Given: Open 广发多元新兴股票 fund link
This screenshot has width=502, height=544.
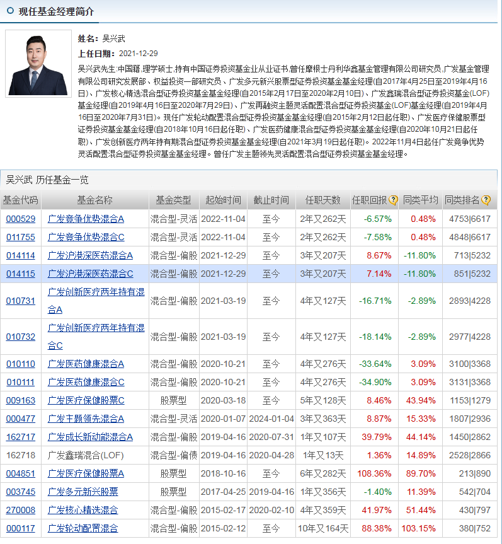Looking at the screenshot, I should point(83,492).
